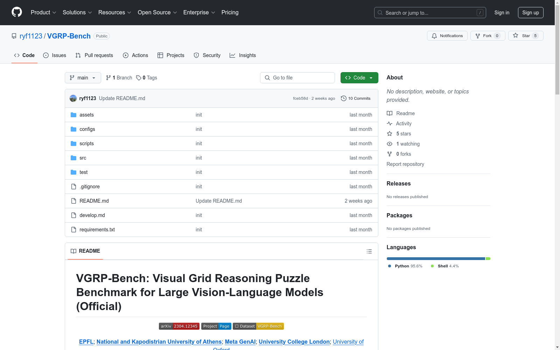Open the Pricing link
The width and height of the screenshot is (560, 350).
[230, 12]
